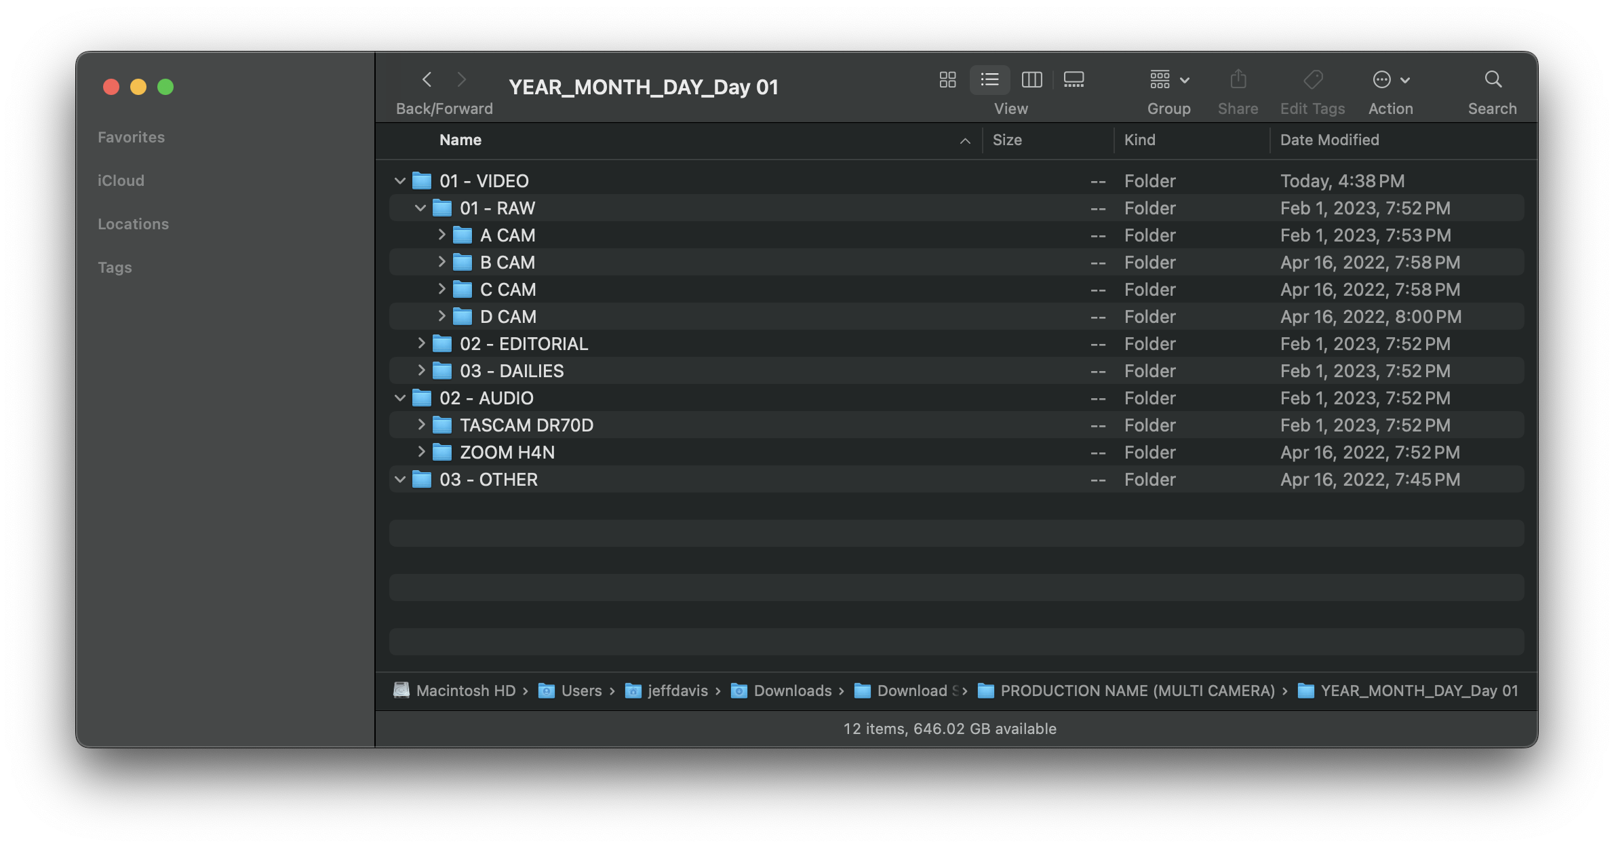Switch to column view
The width and height of the screenshot is (1614, 848).
1031,80
